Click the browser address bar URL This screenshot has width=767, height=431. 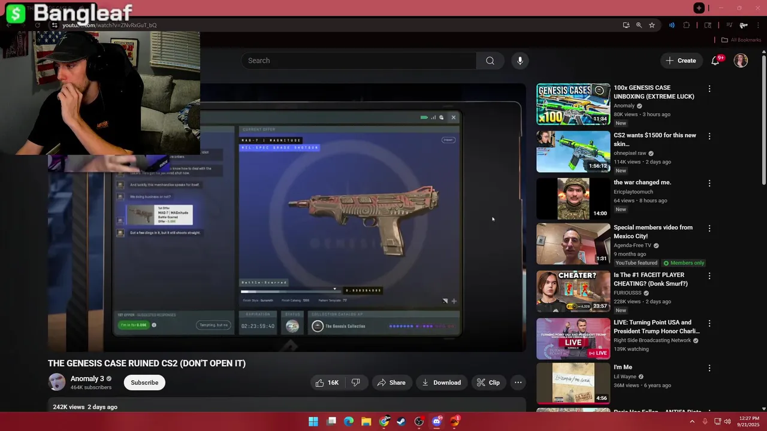[110, 25]
